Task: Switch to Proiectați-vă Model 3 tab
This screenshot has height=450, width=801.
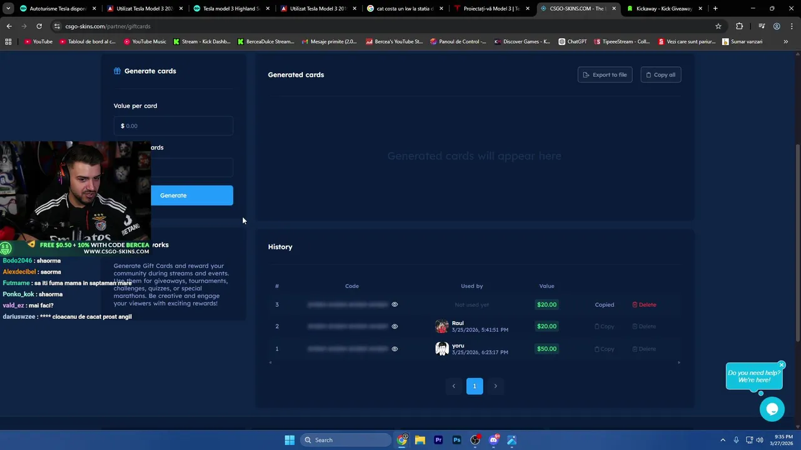Action: click(x=491, y=9)
